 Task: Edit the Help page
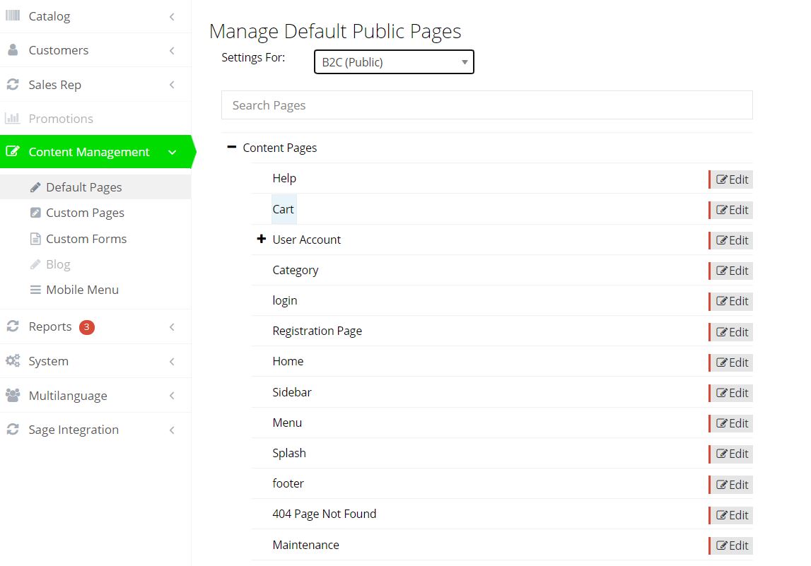(732, 179)
